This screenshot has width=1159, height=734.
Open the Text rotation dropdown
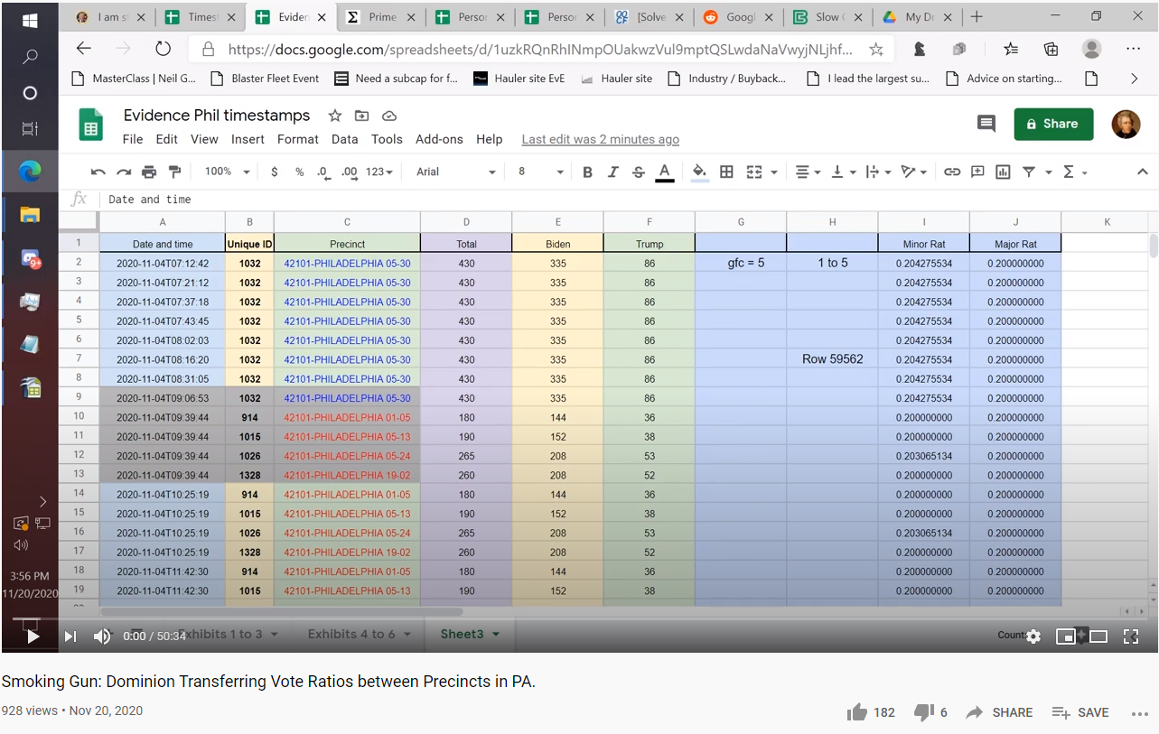click(913, 172)
